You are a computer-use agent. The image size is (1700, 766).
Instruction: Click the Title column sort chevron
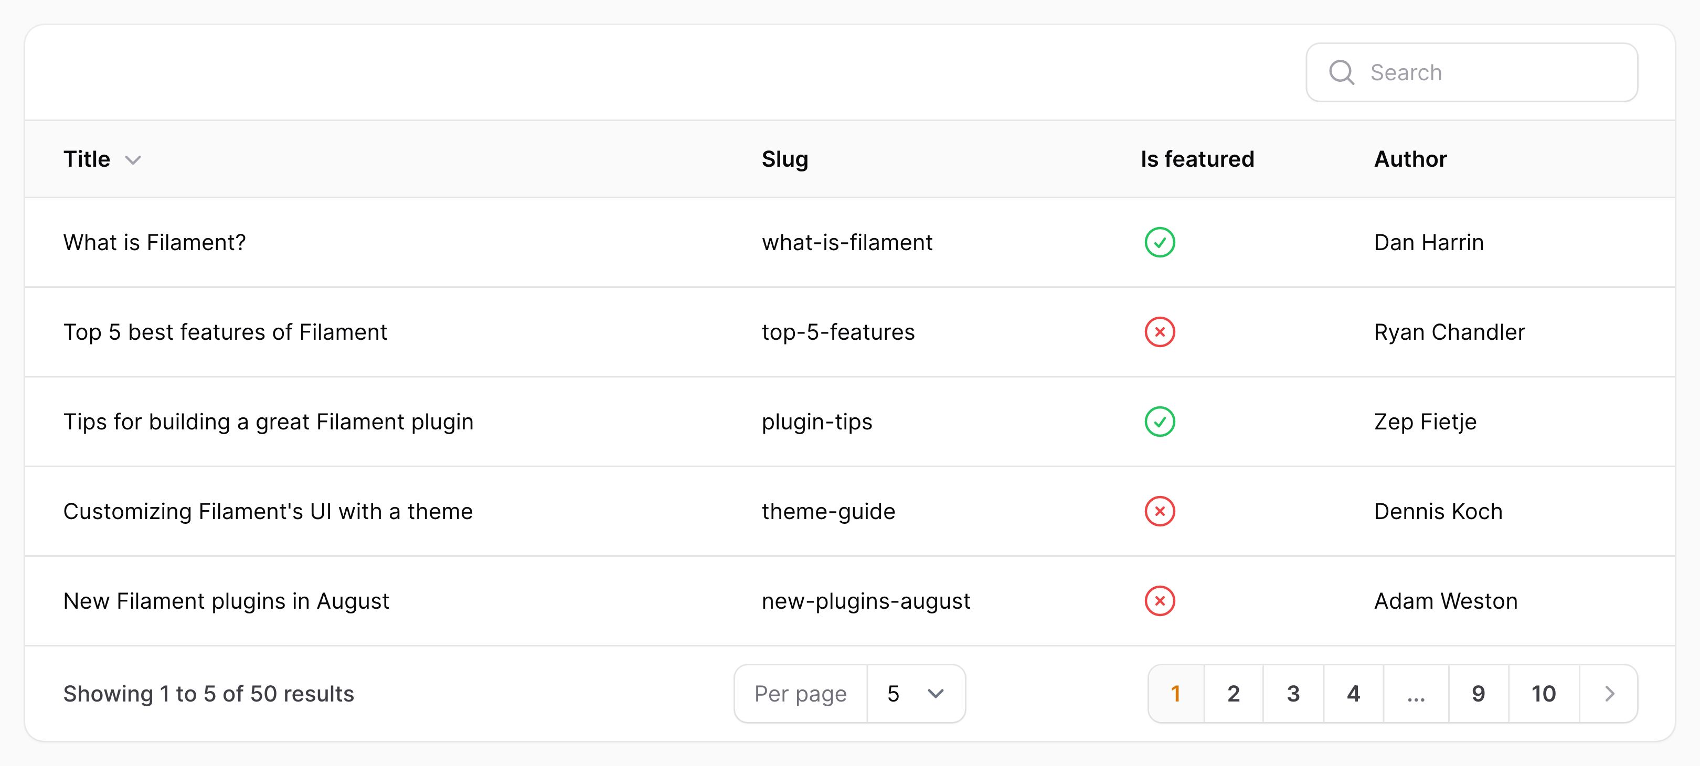pos(133,160)
